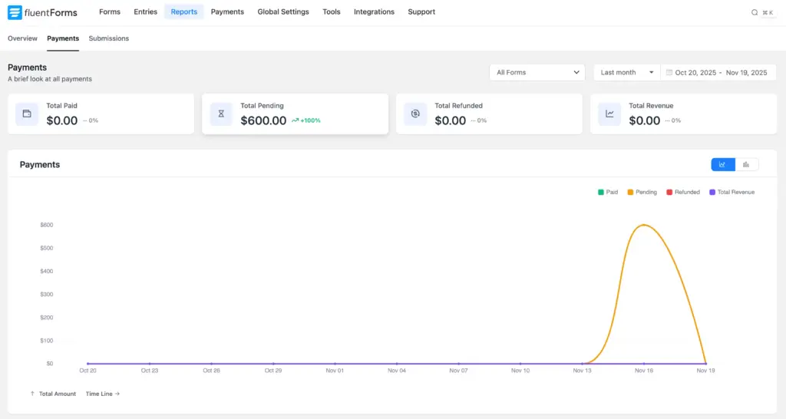Click the $600 y-axis label
Screen dimensions: 786x419
[x=47, y=225]
